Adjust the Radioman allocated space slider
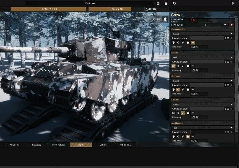 pyautogui.click(x=207, y=132)
